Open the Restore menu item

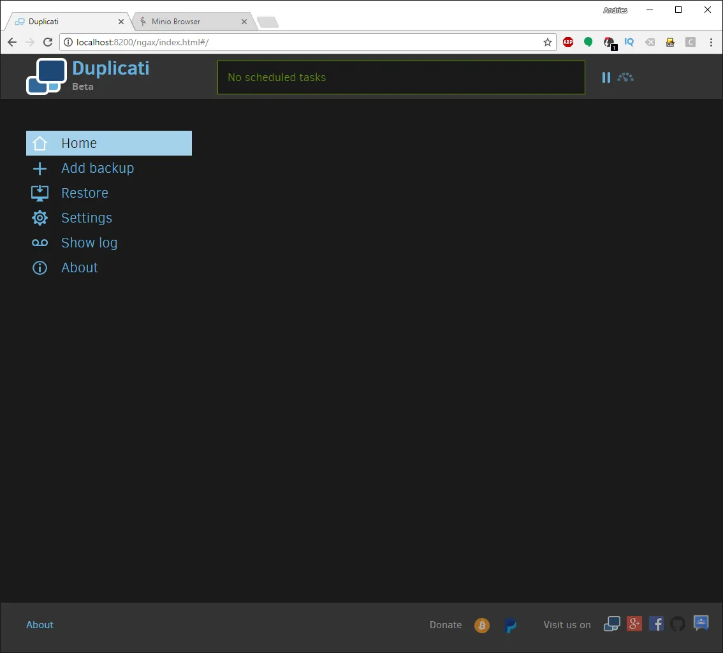click(85, 193)
